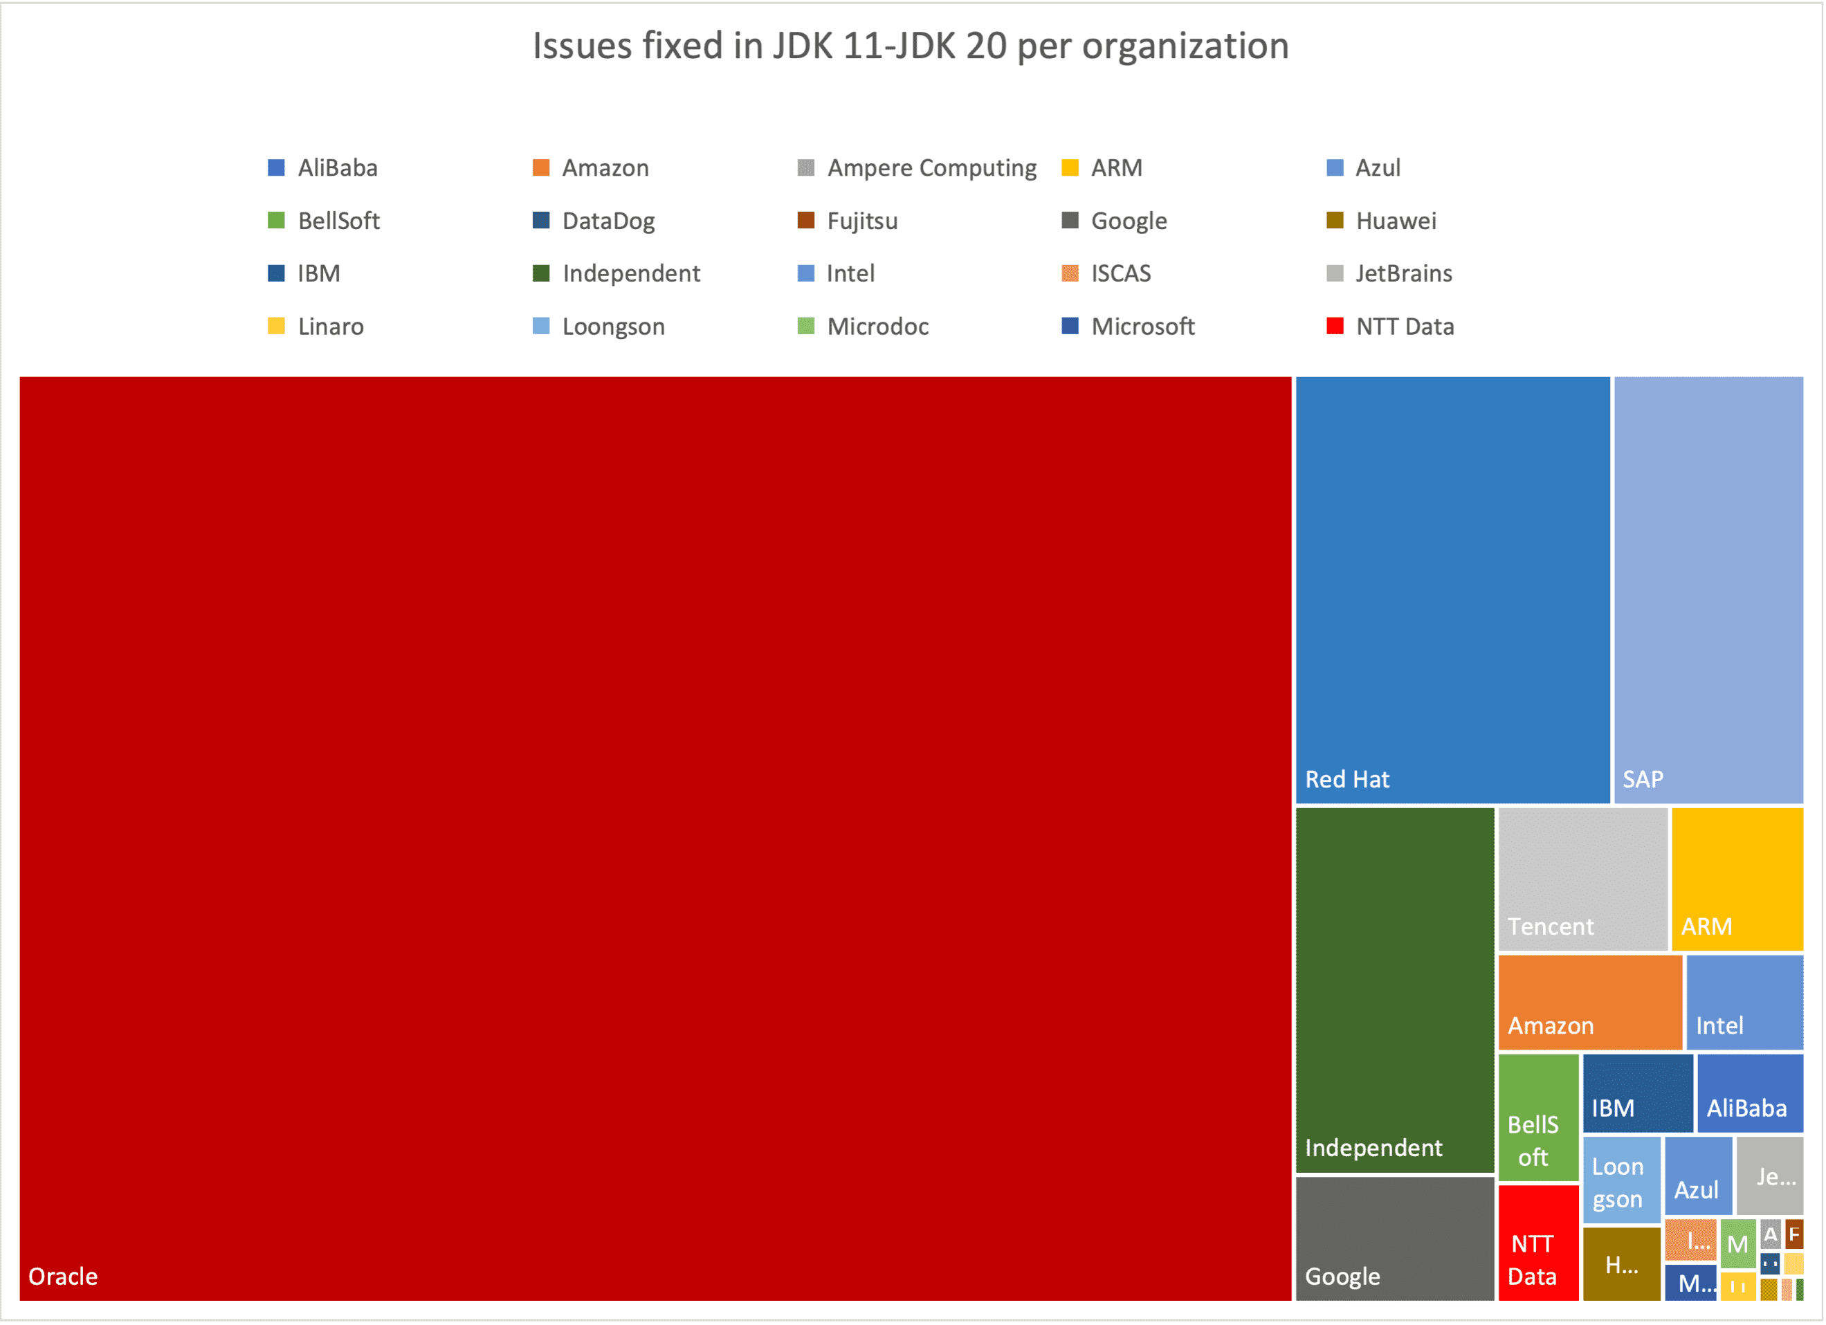Screen dimensions: 1826x1325
Task: Select the Intel treemap tile
Action: point(1744,1001)
